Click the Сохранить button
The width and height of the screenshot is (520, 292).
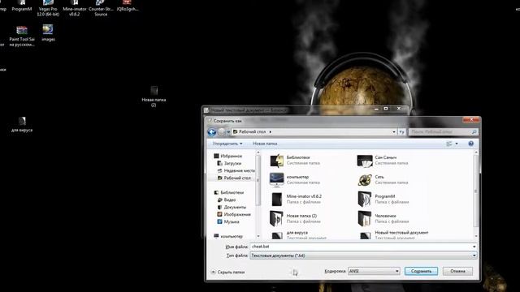(421, 271)
